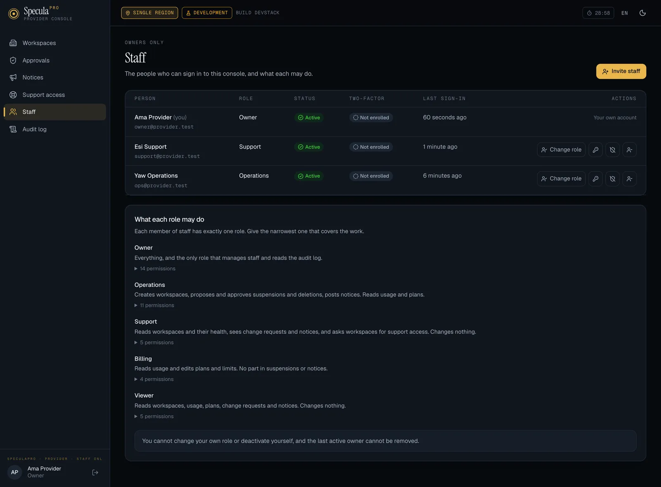
Task: Click the LAST SIGN-IN column header
Action: click(444, 99)
